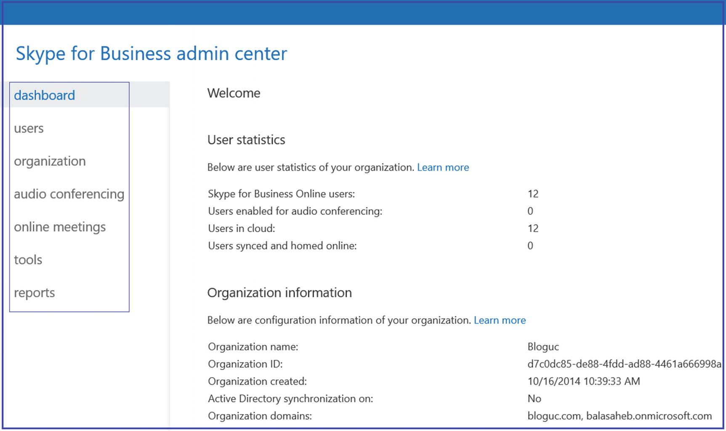Click the synced and homed online value 0
This screenshot has width=726, height=431.
coord(530,246)
